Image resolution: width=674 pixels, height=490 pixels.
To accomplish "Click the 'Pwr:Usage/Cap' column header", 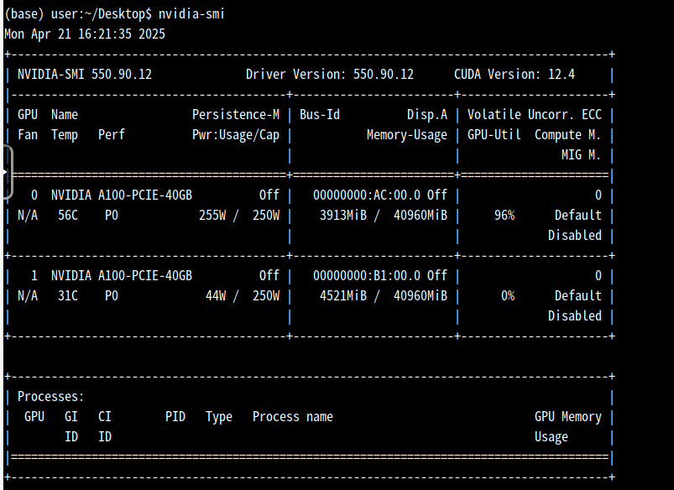I will click(236, 135).
